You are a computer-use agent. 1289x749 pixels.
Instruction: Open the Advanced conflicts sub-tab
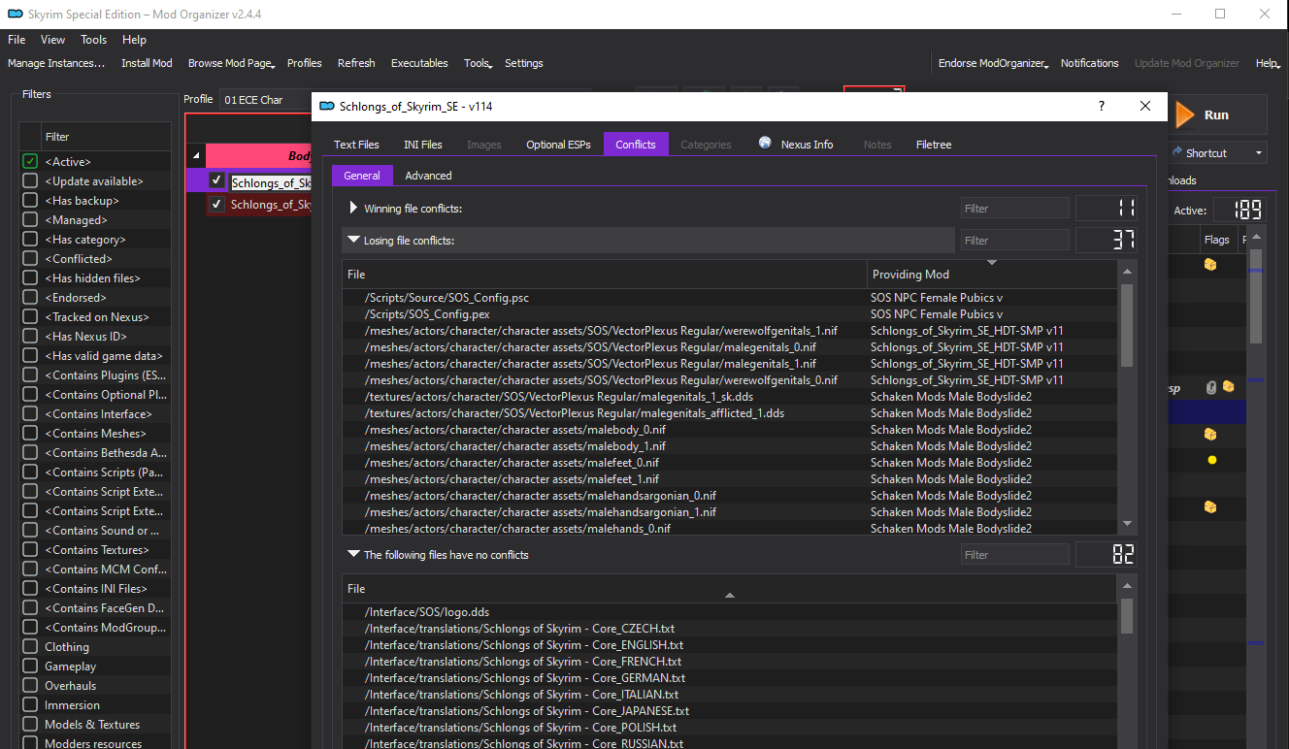tap(428, 176)
